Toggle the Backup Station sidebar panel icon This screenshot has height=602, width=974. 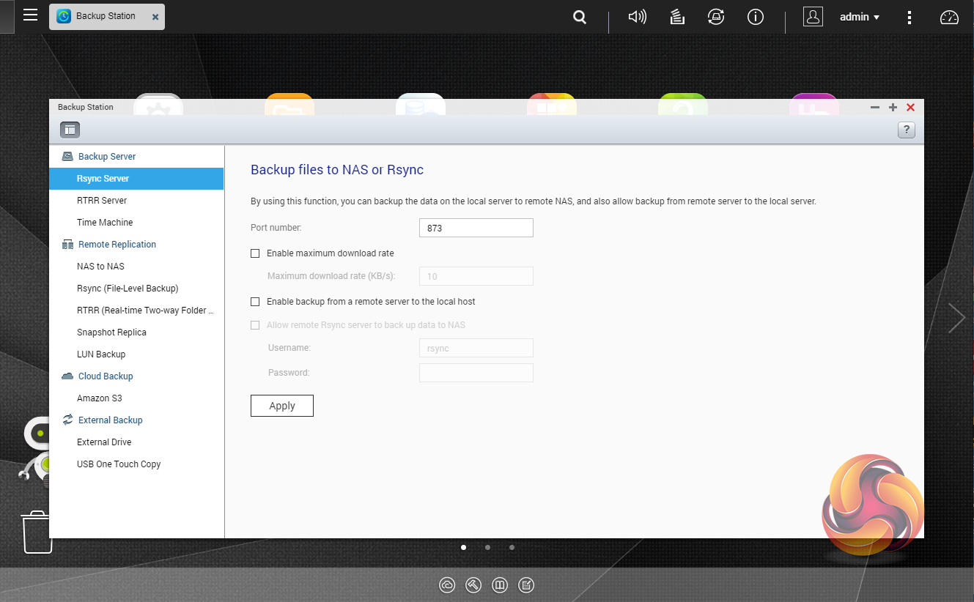(x=70, y=130)
